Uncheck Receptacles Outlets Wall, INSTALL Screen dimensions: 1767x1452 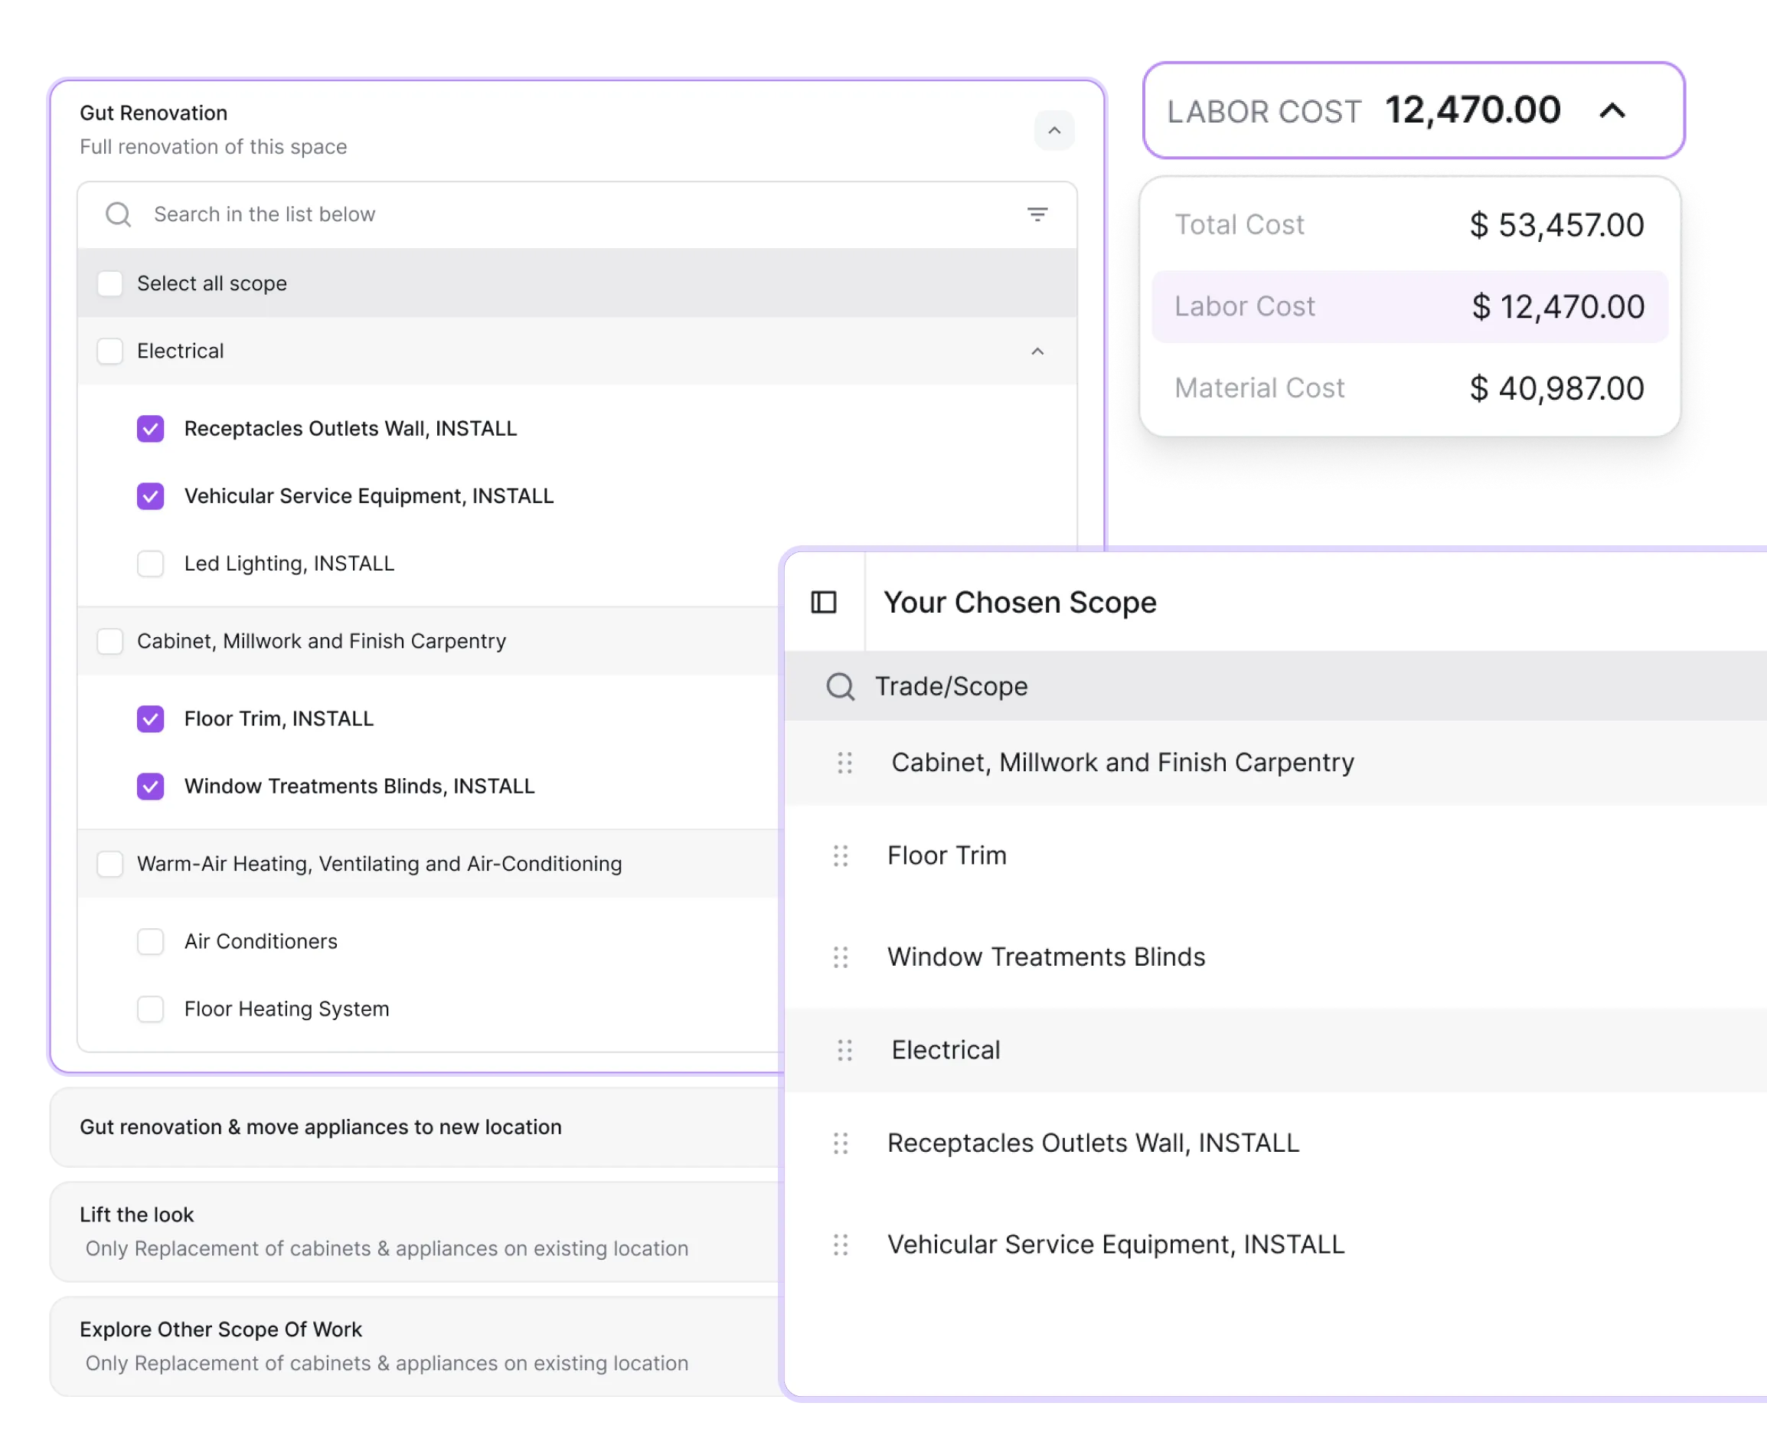[151, 429]
